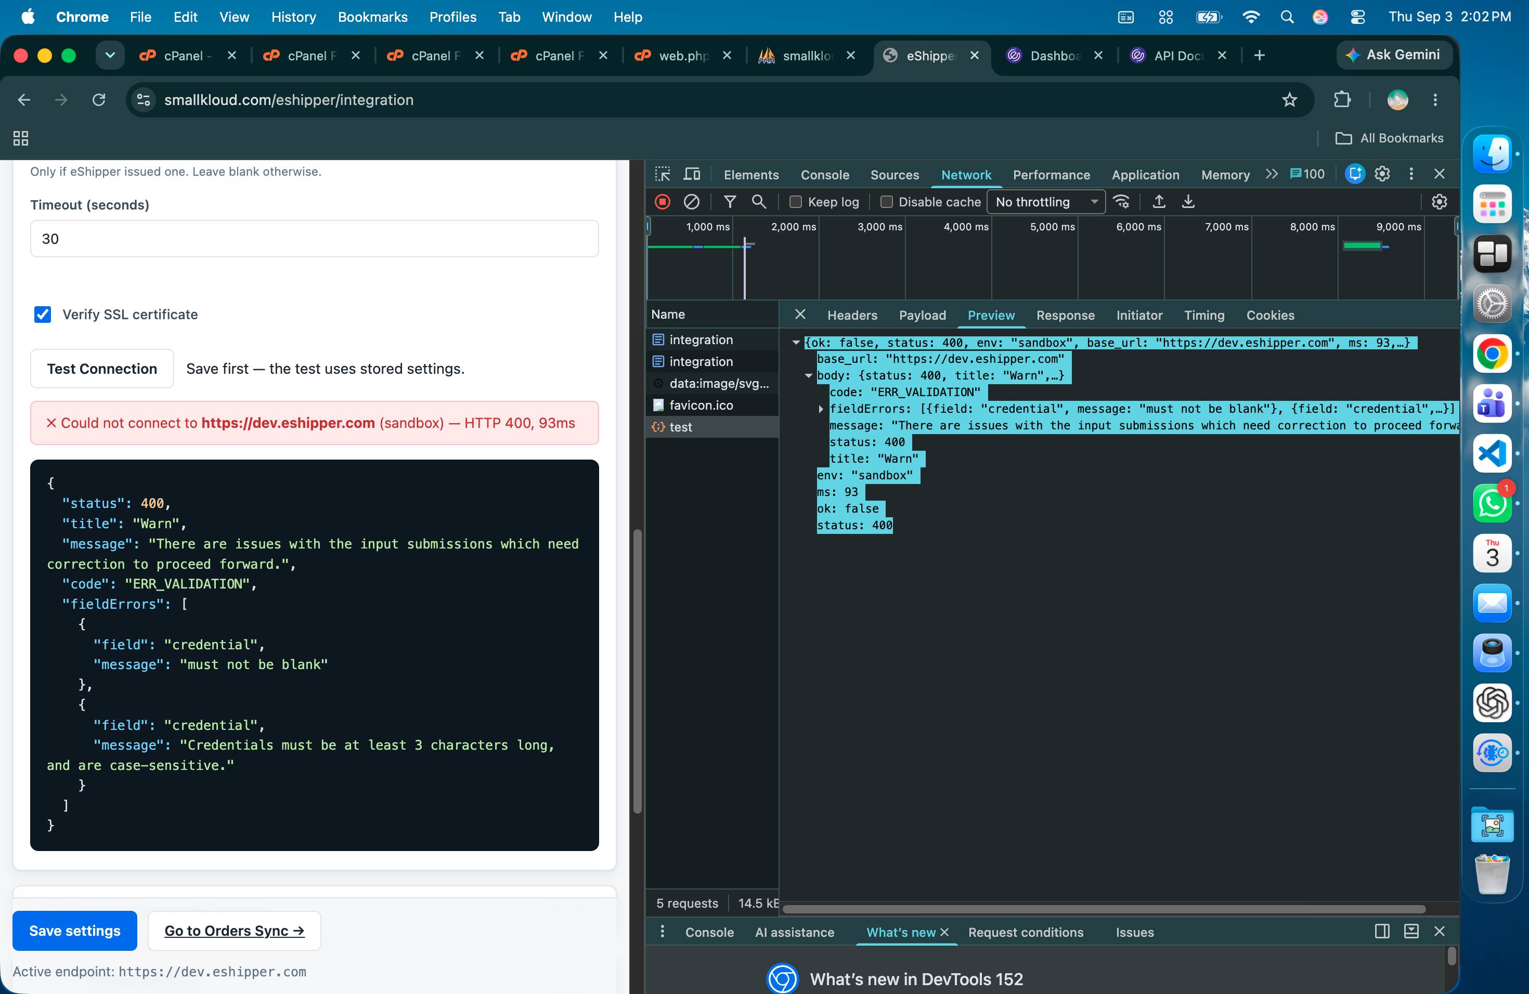
Task: Click the Test Connection button
Action: [102, 369]
